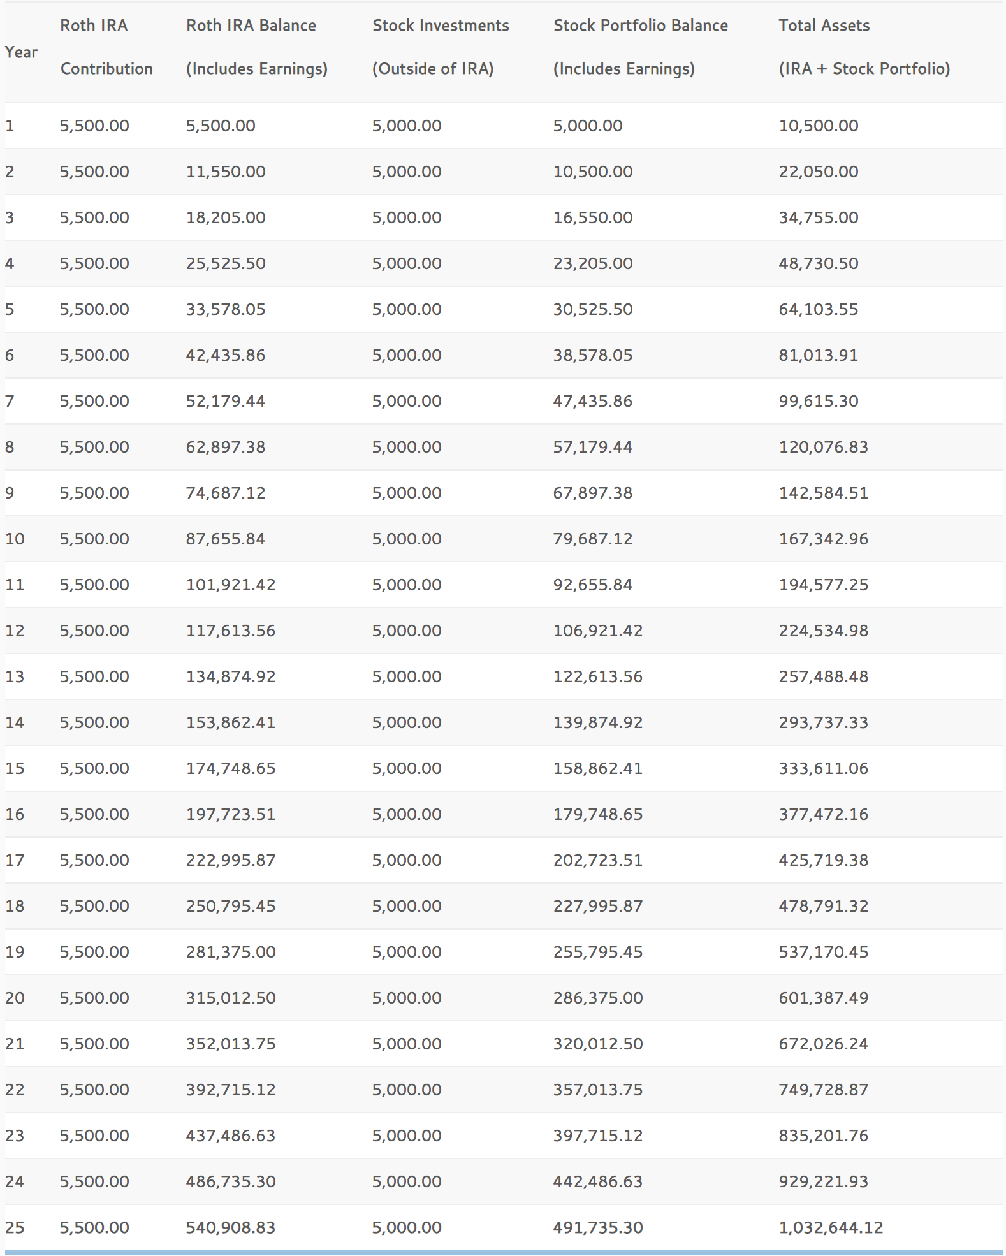The image size is (1006, 1256).
Task: Select the final total 1,032,644.12
Action: click(x=831, y=1227)
